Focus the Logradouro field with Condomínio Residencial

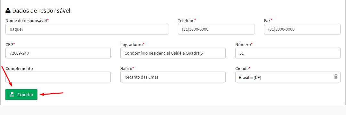point(173,53)
